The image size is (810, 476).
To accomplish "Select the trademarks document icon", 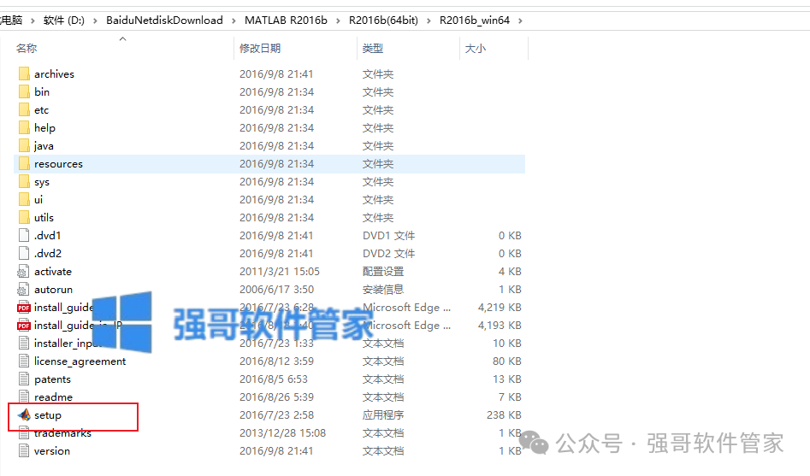I will tap(24, 432).
